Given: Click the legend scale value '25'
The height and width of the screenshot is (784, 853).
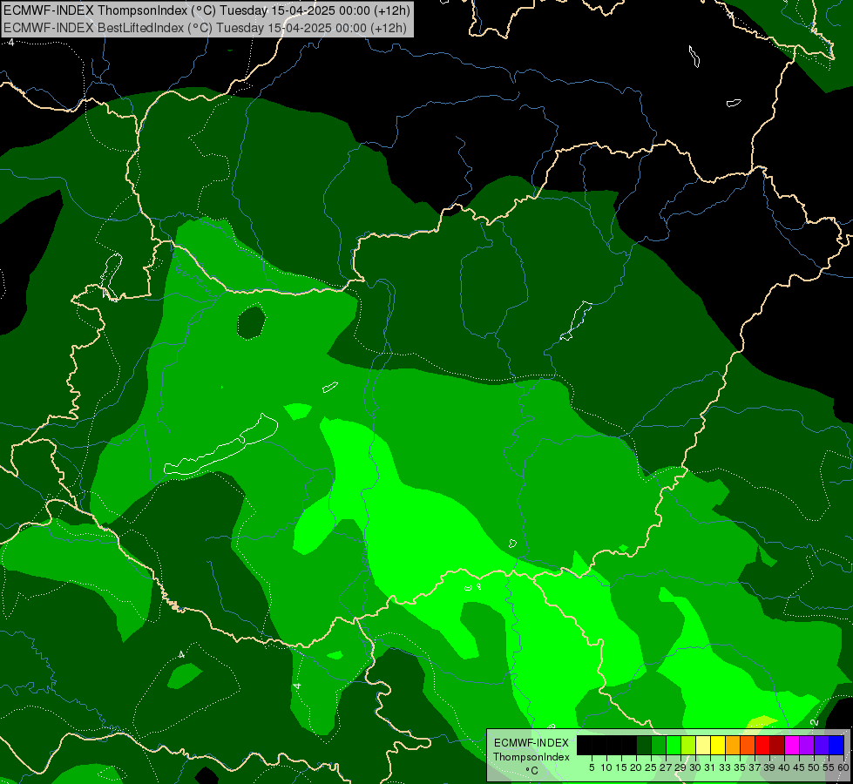Looking at the screenshot, I should pos(651,767).
